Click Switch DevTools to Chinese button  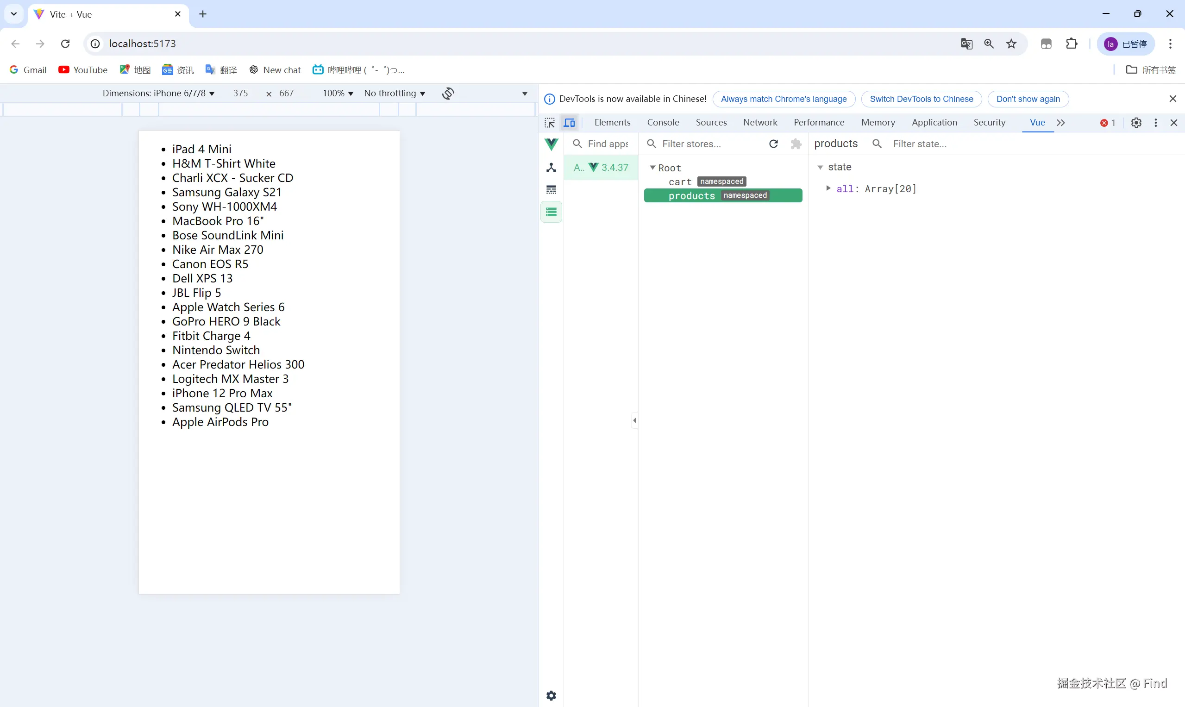coord(921,99)
